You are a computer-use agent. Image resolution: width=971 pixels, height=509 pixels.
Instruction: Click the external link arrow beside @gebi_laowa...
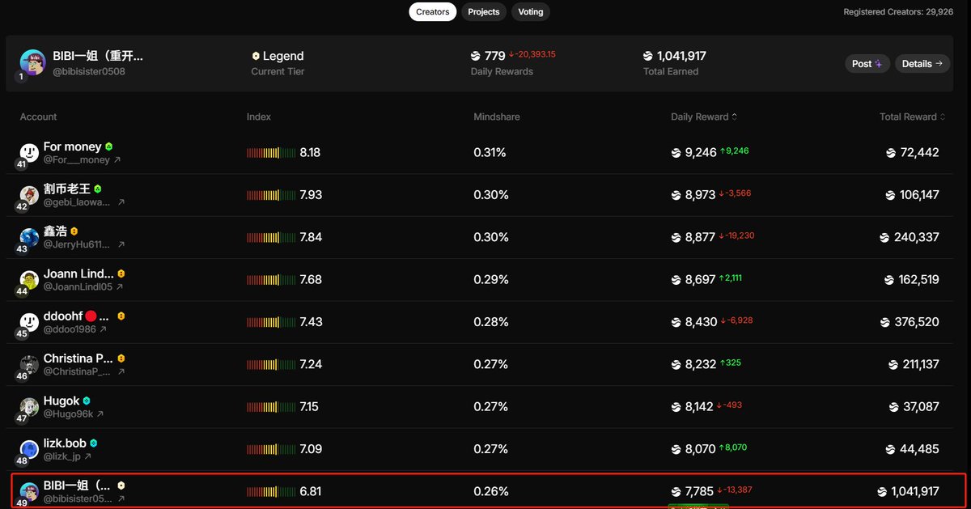point(121,202)
